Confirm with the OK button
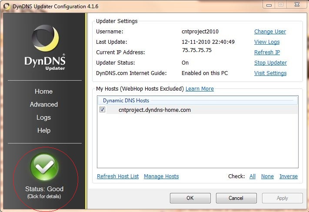The width and height of the screenshot is (309, 212). pos(190,198)
